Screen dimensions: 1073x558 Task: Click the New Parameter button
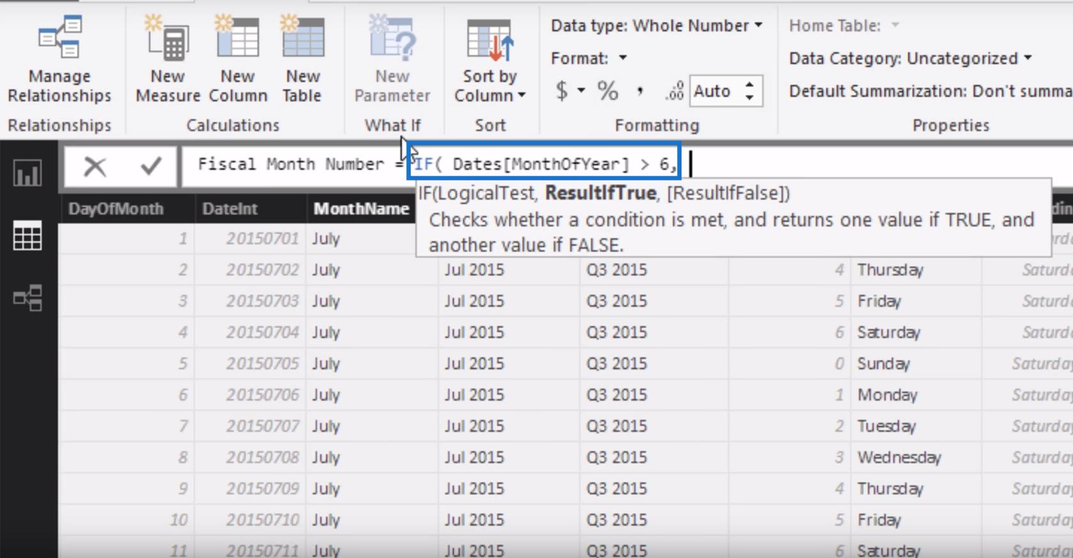point(392,59)
